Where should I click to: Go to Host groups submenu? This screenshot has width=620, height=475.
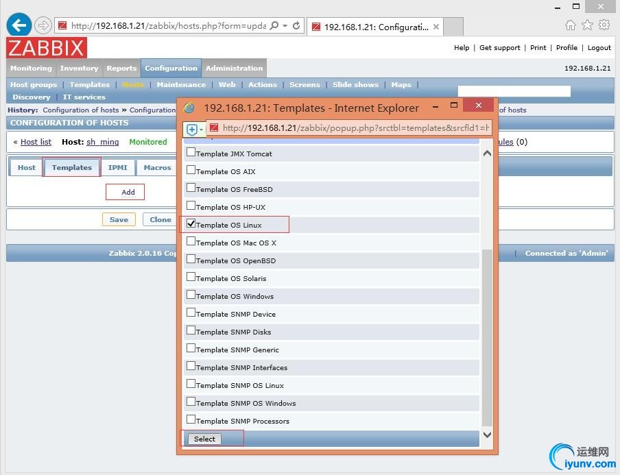(x=34, y=84)
